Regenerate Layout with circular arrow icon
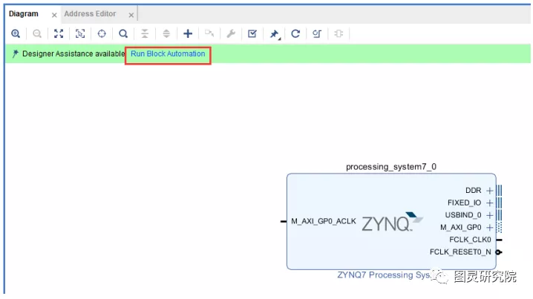533x299 pixels. [295, 33]
